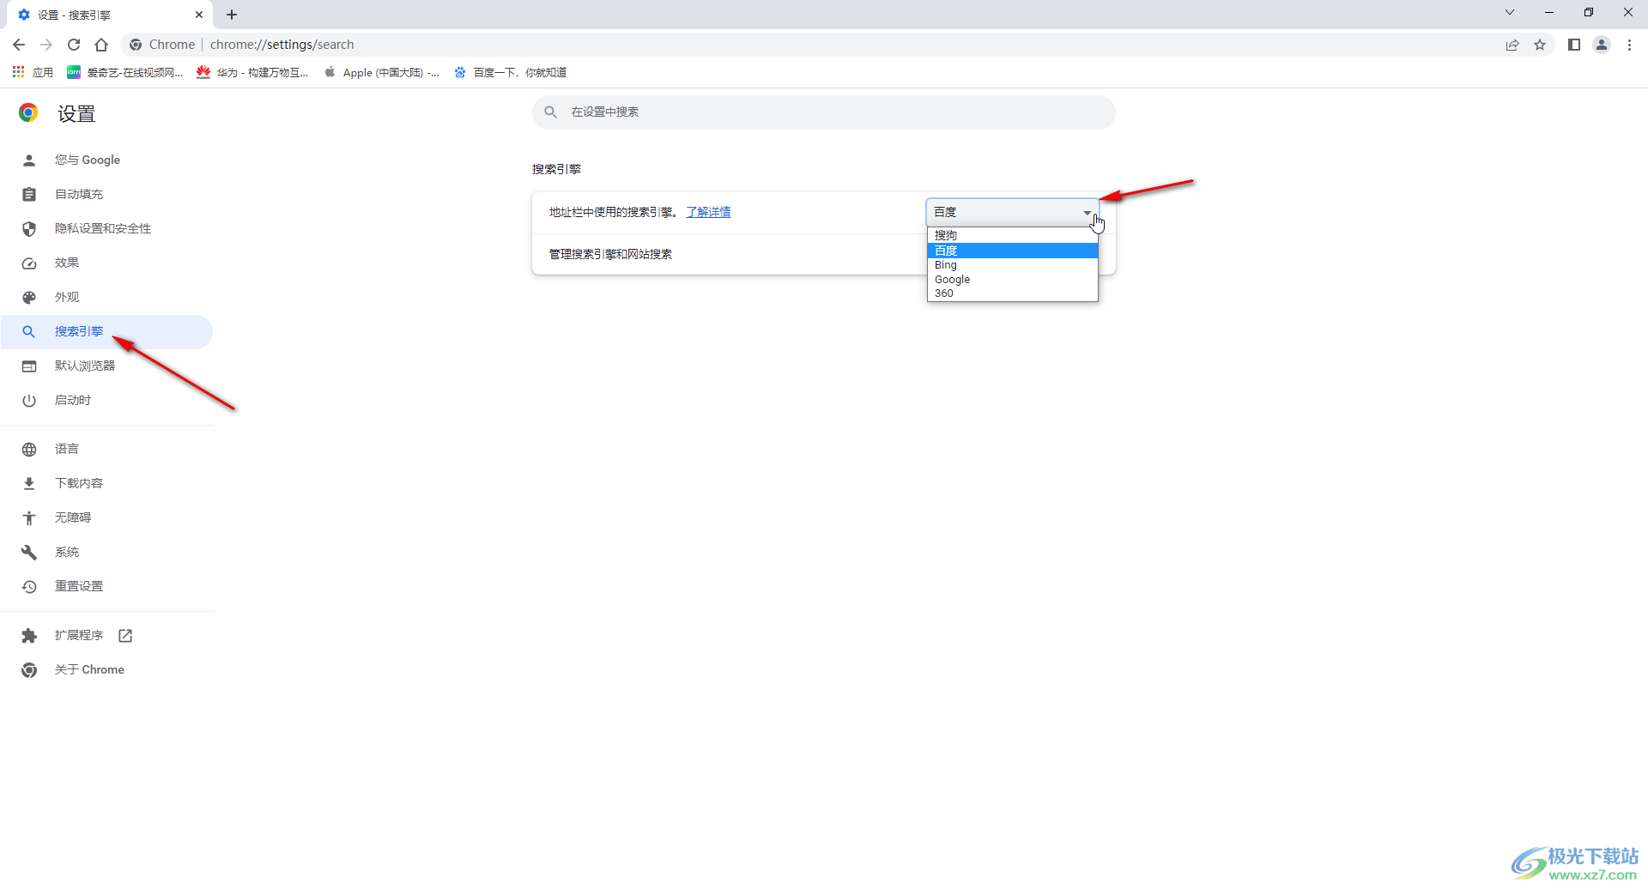Click the address bar URL chrome://settings/search

point(282,45)
